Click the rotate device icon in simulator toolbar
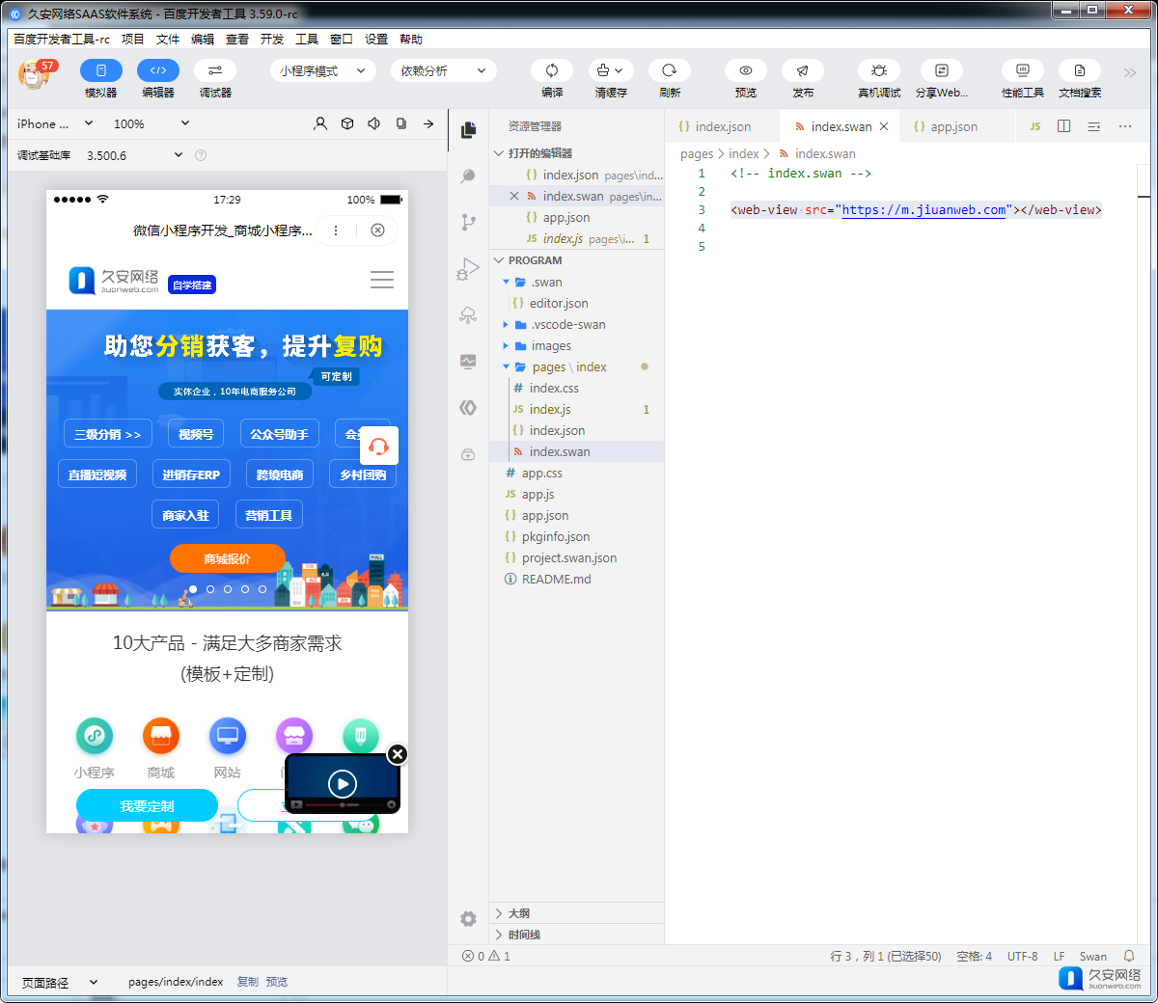1158x1003 pixels. point(401,123)
